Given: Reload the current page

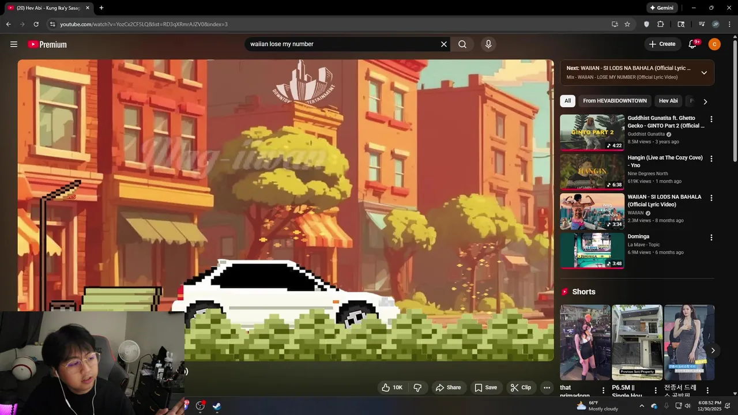Looking at the screenshot, I should click(36, 24).
